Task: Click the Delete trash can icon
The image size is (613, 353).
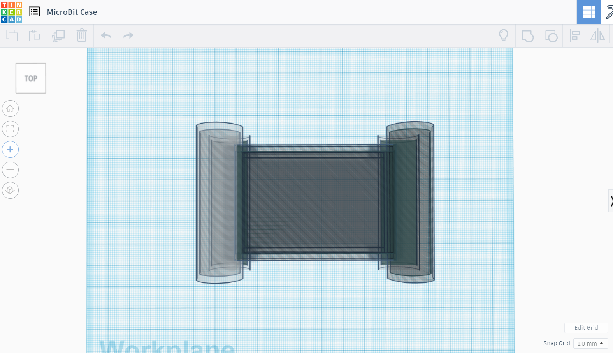Action: pos(82,35)
